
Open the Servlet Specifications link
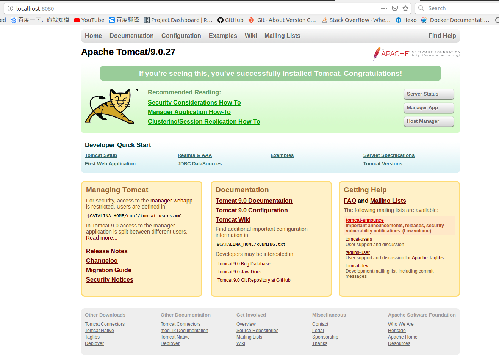[x=389, y=155]
